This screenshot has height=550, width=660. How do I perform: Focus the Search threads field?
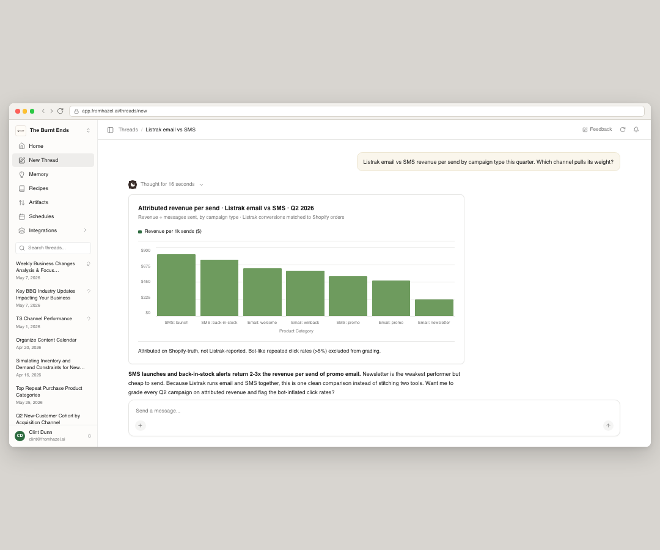pos(53,248)
